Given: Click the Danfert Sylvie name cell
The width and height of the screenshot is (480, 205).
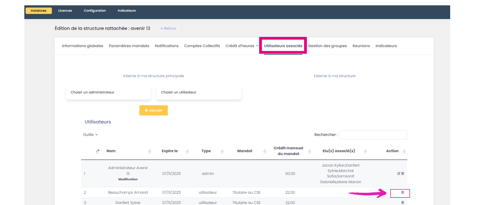Looking at the screenshot, I should click(x=128, y=203).
